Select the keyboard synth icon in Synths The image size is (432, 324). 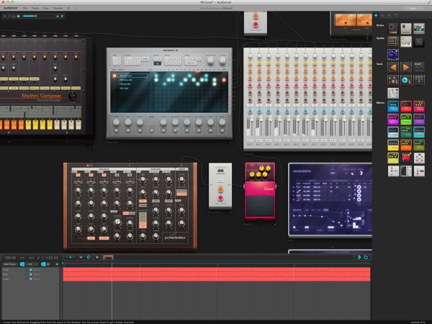click(x=406, y=42)
